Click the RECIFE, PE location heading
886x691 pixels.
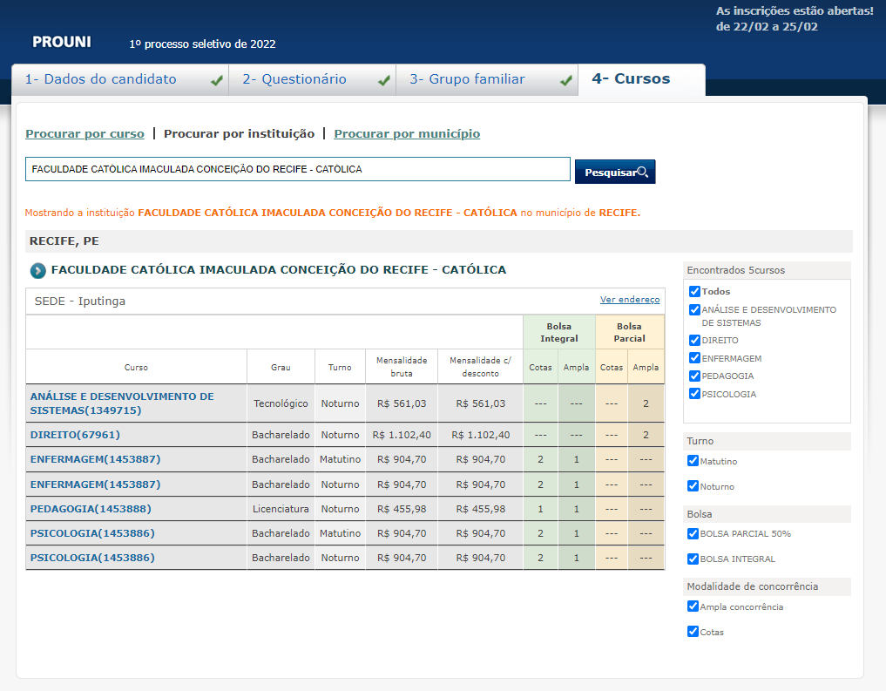[64, 241]
